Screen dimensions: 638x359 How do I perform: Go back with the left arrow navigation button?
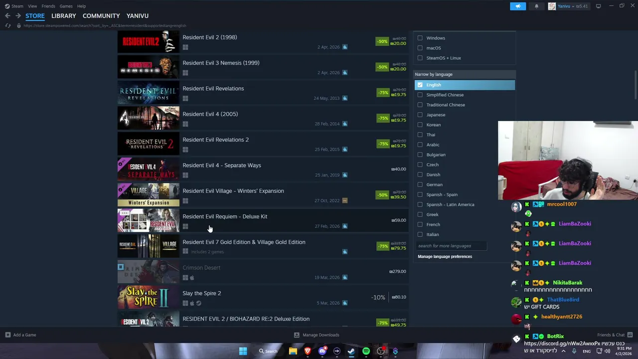coord(7,15)
